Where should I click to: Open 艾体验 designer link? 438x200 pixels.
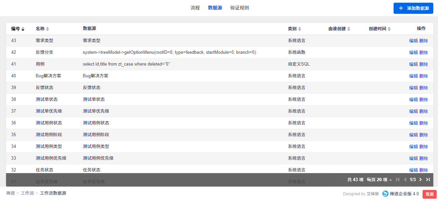[373, 194]
